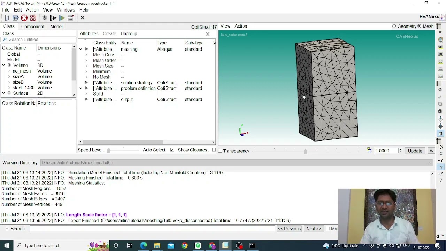Click the fit-to-view icon beside scale value
Image resolution: width=446 pixels, height=251 pixels.
[x=369, y=151]
